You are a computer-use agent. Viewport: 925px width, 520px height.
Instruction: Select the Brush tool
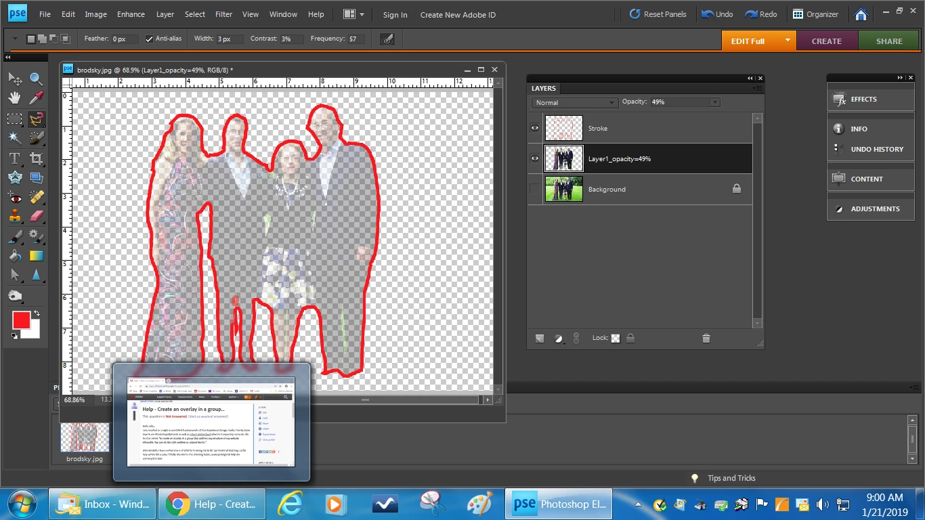[x=14, y=237]
